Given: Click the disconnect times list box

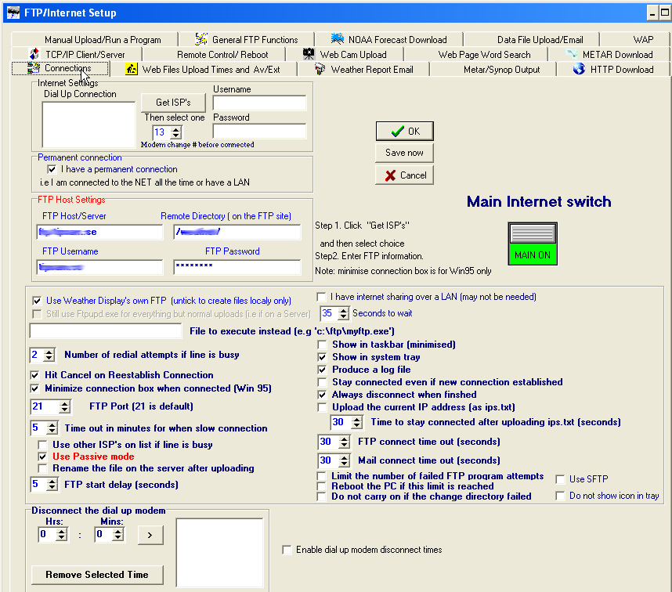Looking at the screenshot, I should coord(219,553).
